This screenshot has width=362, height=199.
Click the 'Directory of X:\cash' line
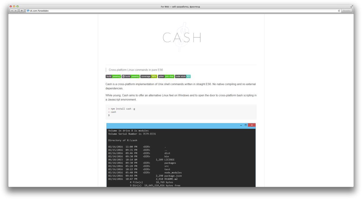[123, 140]
